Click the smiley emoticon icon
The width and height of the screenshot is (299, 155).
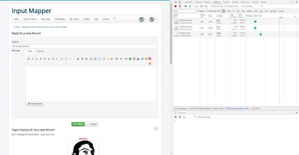[150, 63]
